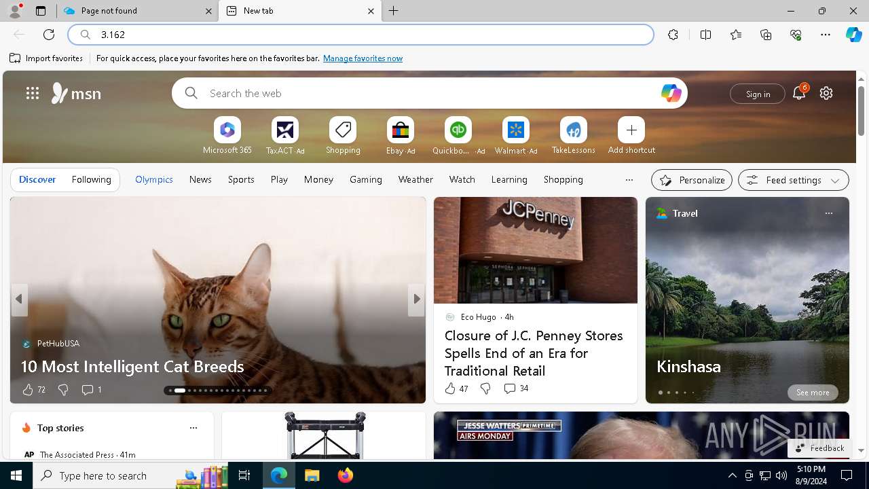Go to previous carousel slide
Image resolution: width=869 pixels, height=489 pixels.
click(x=19, y=299)
